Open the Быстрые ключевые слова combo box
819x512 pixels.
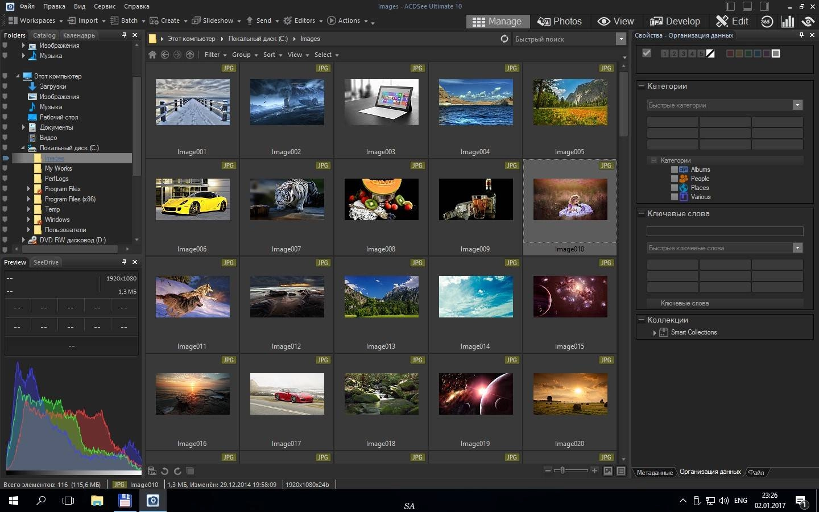(x=725, y=248)
